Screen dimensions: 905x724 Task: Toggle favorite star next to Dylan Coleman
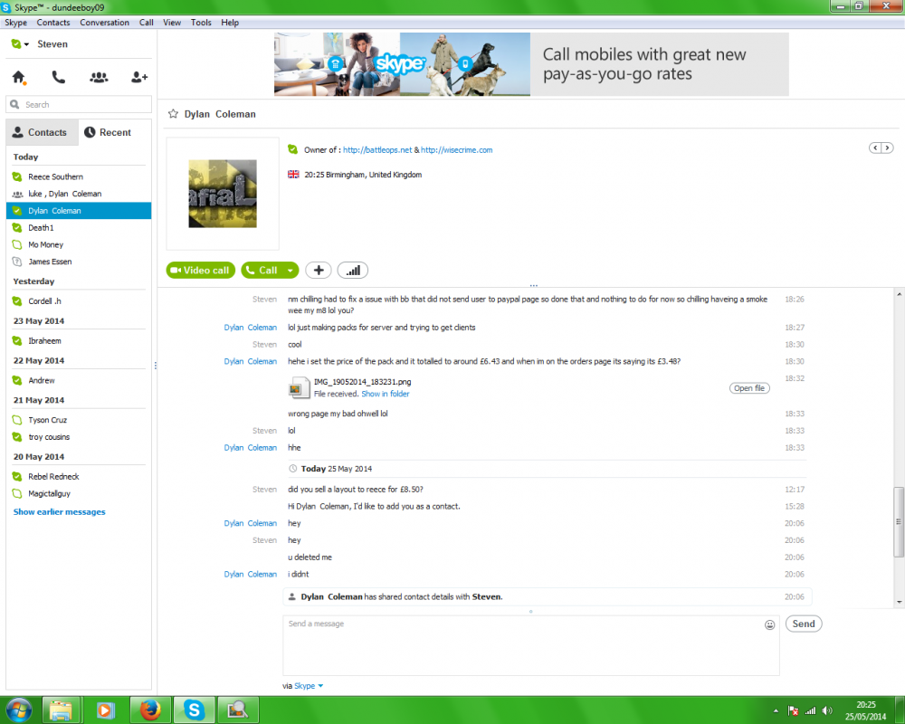coord(173,114)
